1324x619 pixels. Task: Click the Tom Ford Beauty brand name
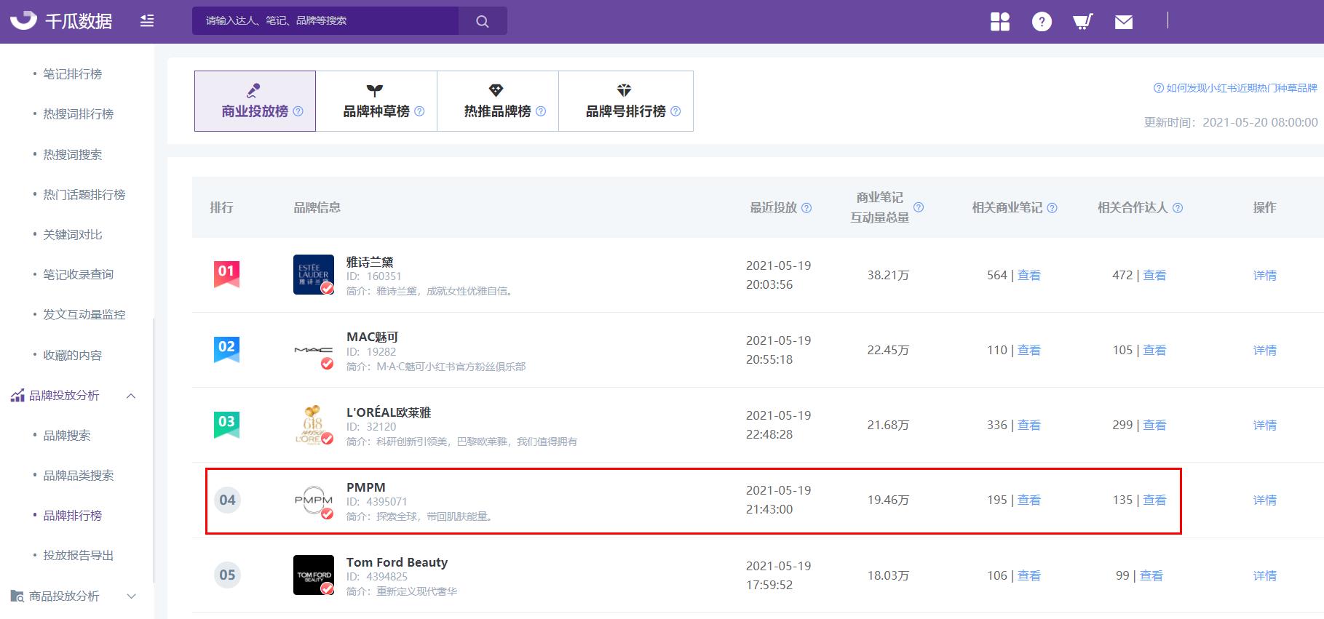click(397, 562)
